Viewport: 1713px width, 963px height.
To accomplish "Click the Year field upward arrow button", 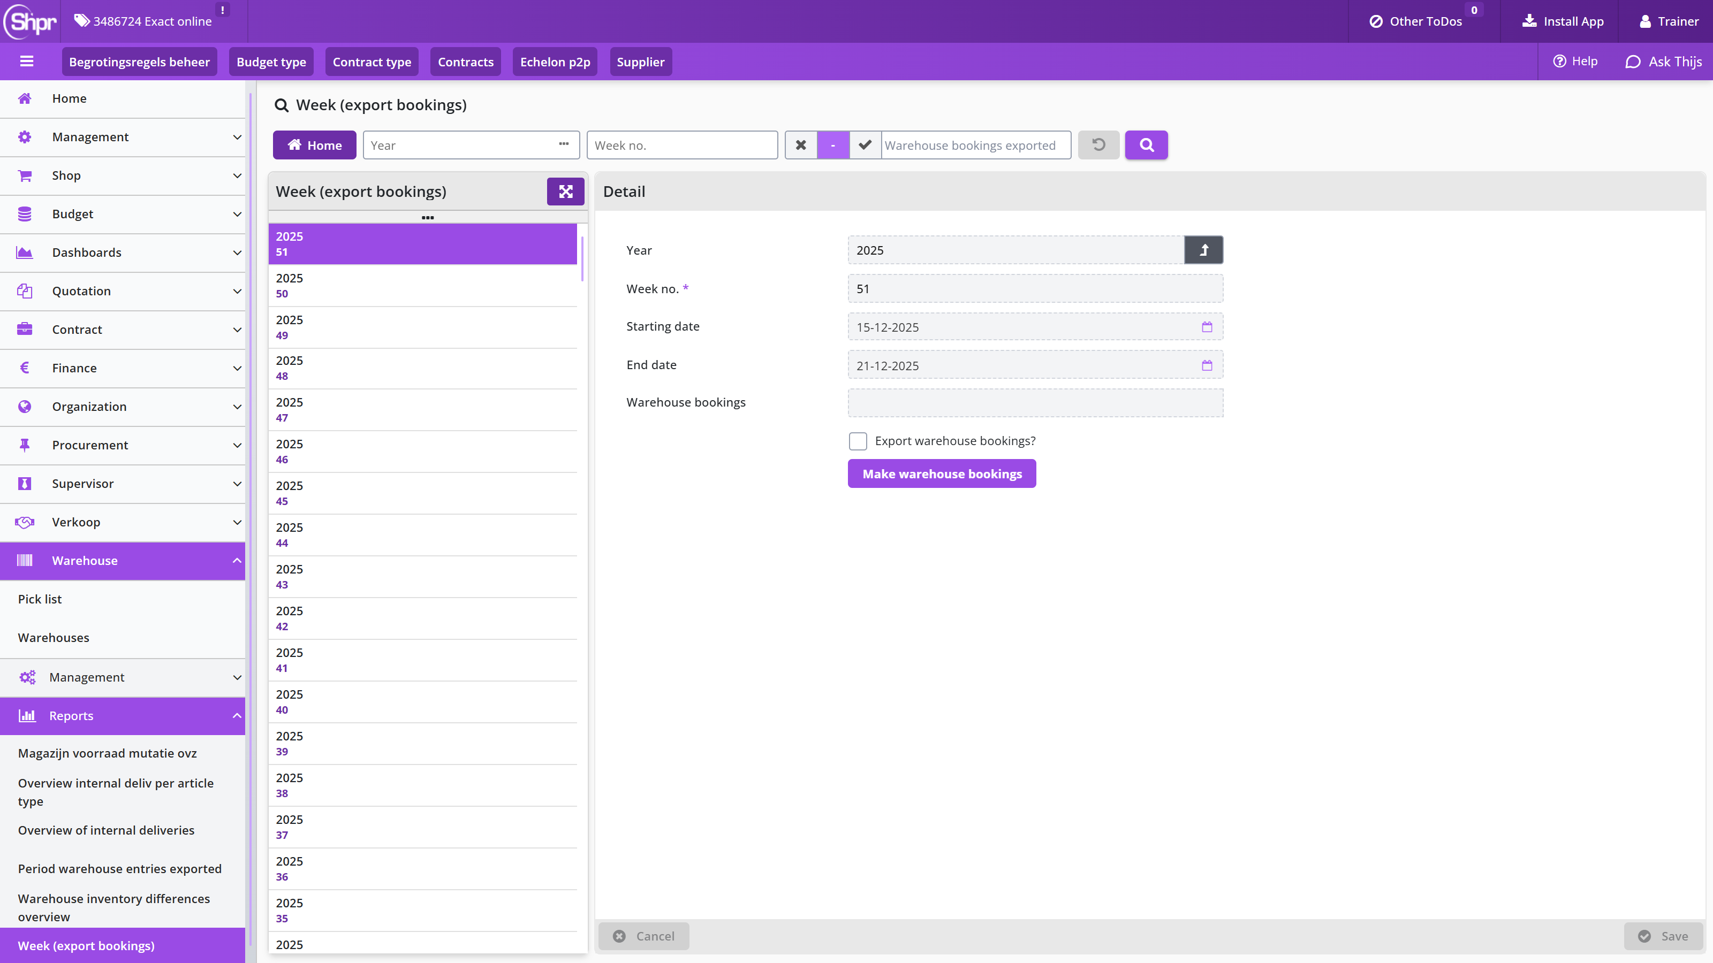I will (1203, 250).
